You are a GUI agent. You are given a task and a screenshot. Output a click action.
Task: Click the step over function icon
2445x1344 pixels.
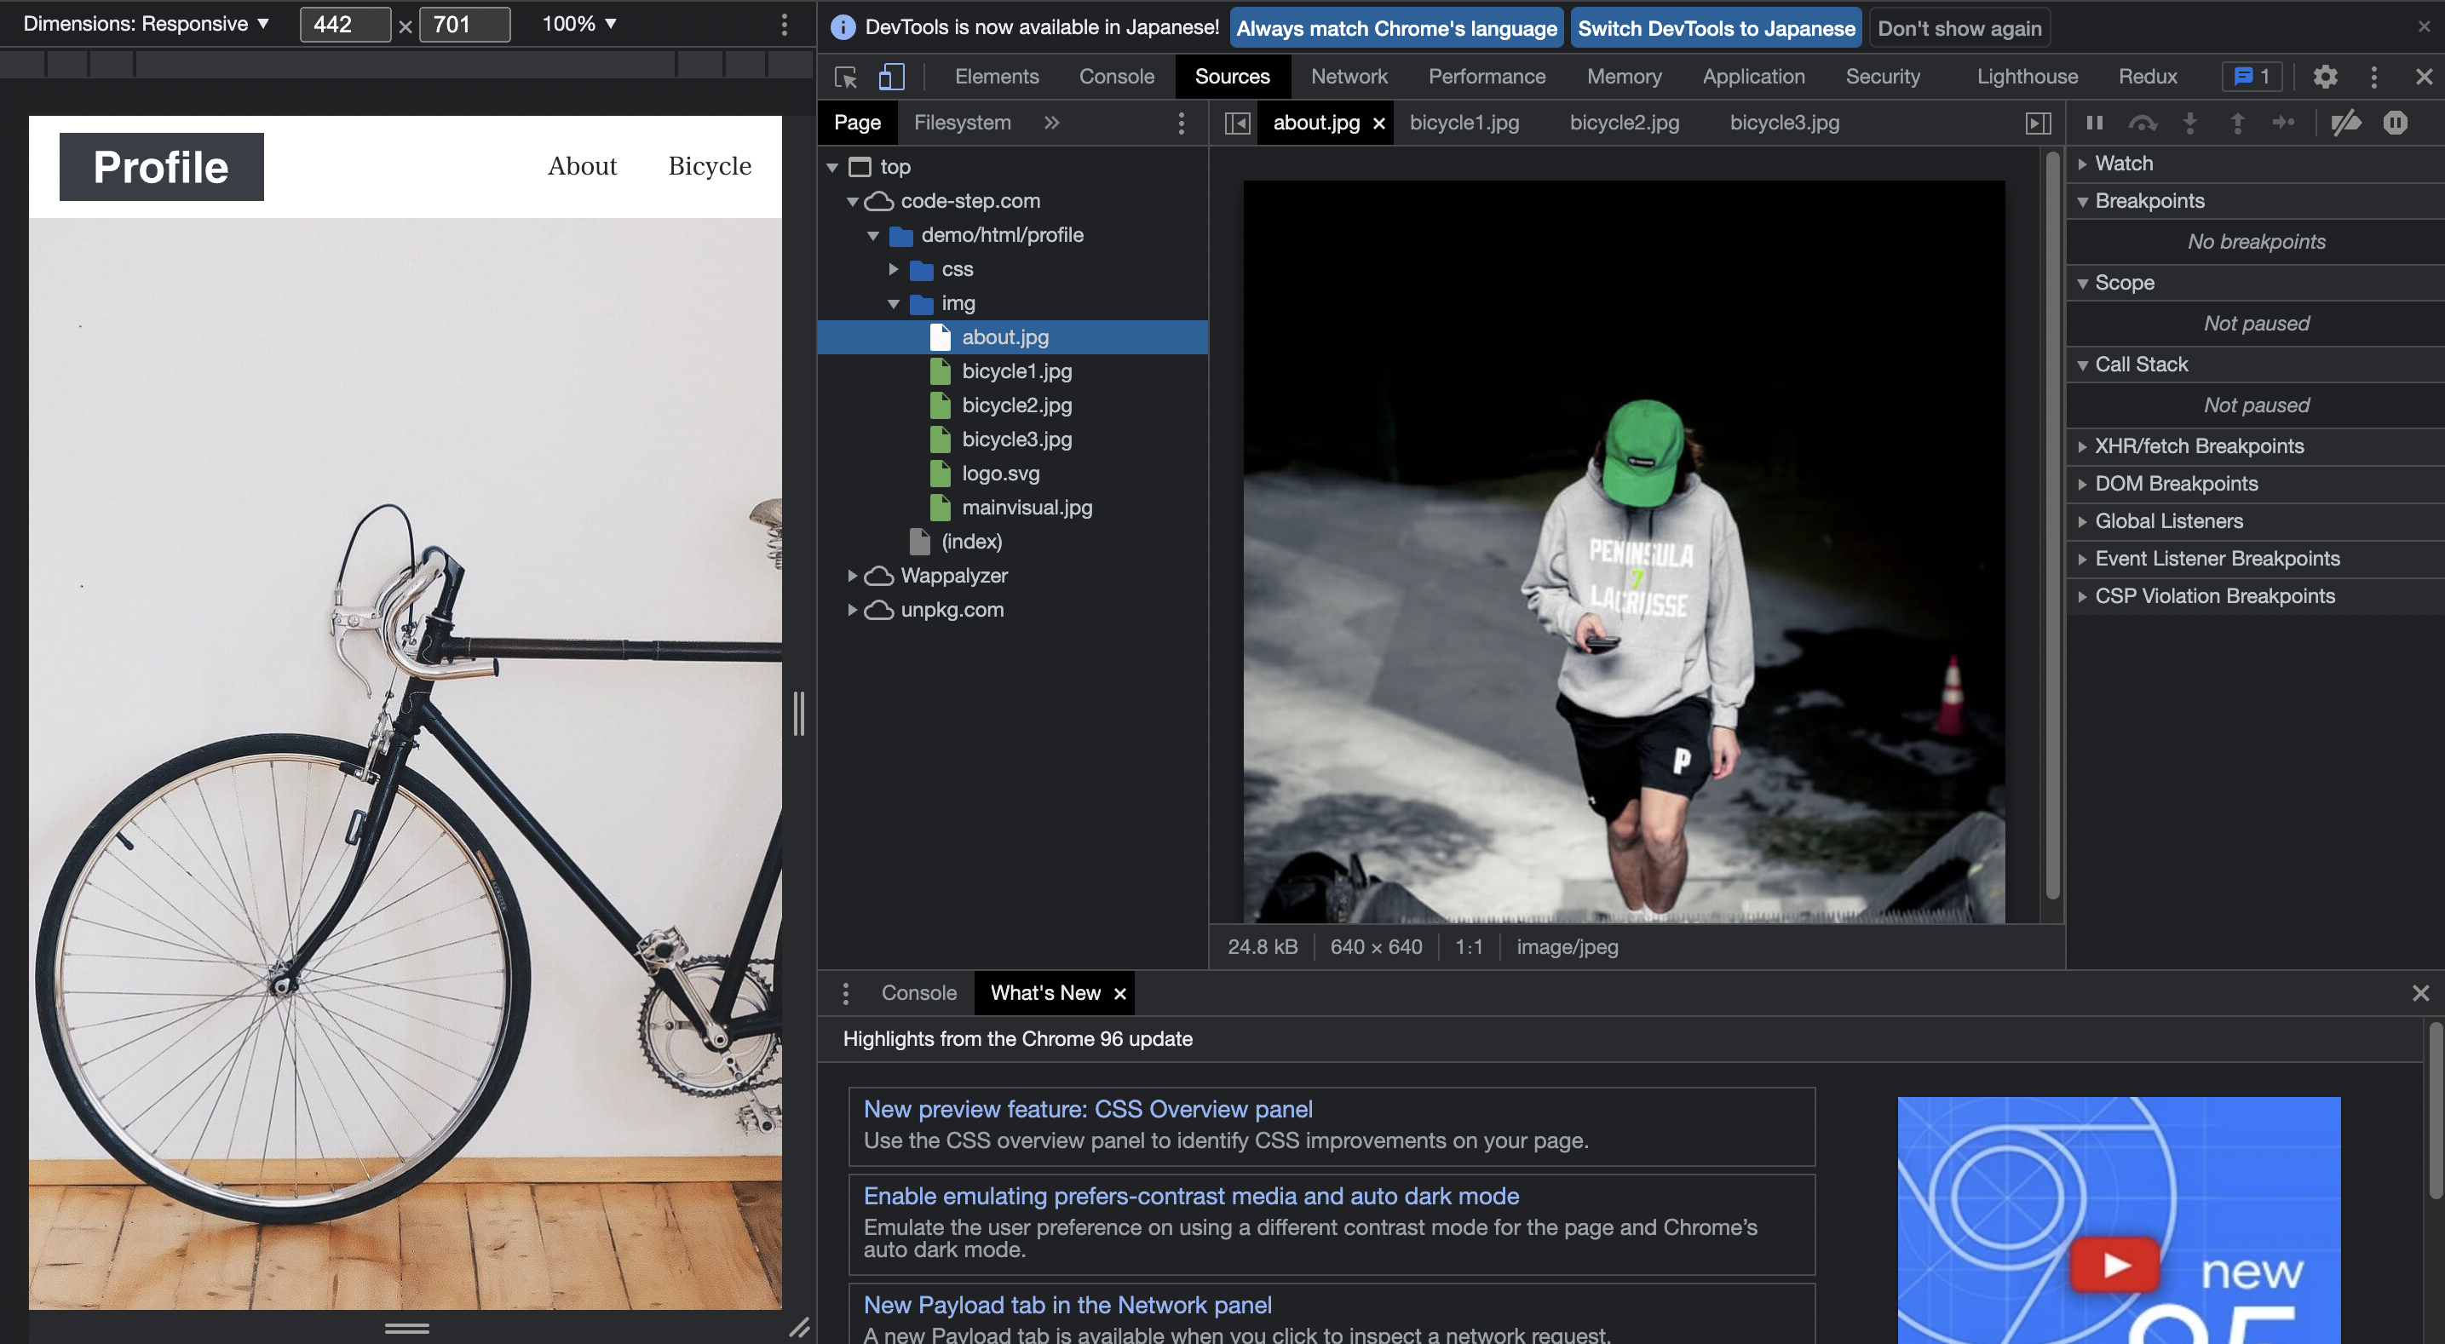[2143, 123]
